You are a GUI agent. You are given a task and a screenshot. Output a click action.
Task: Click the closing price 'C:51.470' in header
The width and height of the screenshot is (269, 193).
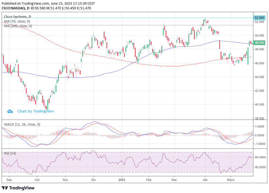click(x=84, y=8)
